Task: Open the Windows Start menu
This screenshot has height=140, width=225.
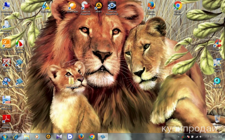Action: (5, 136)
